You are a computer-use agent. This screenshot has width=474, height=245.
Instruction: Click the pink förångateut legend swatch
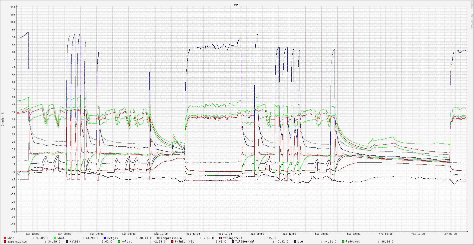click(221, 238)
